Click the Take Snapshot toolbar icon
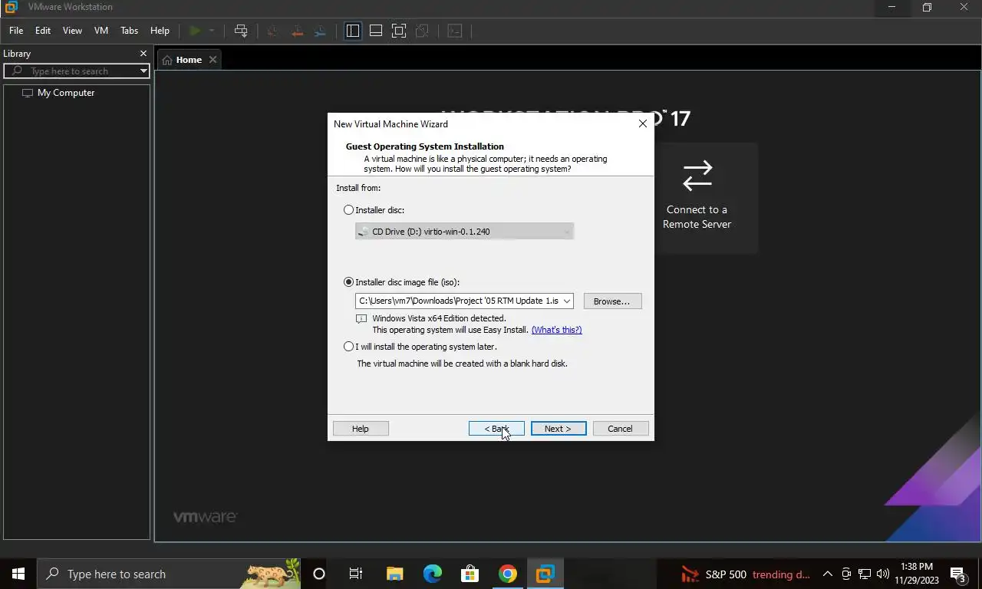This screenshot has height=589, width=982. click(x=272, y=31)
